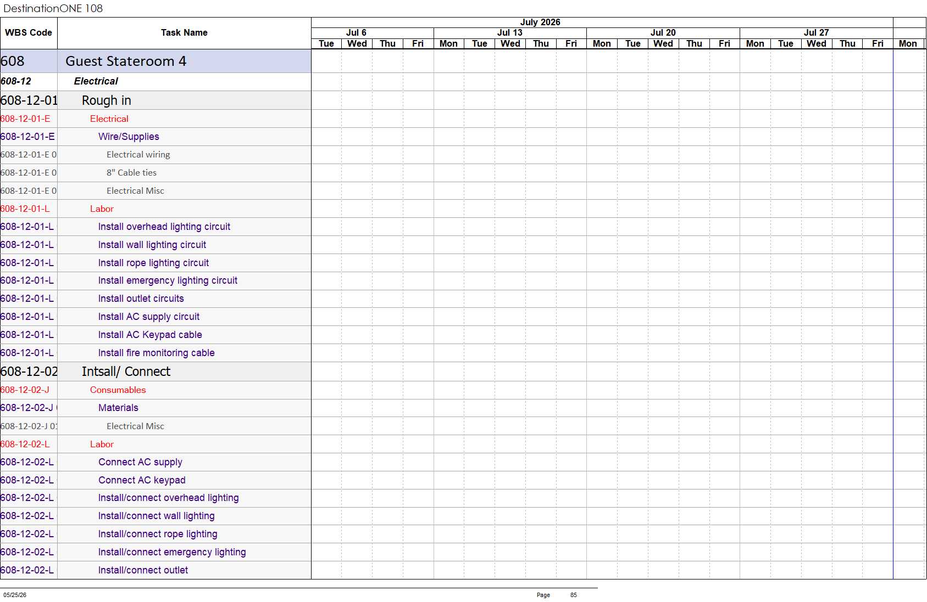Screen dimensions: 927x602
Task: Click the 608-12-02 WBS code cell
Action: (x=29, y=372)
